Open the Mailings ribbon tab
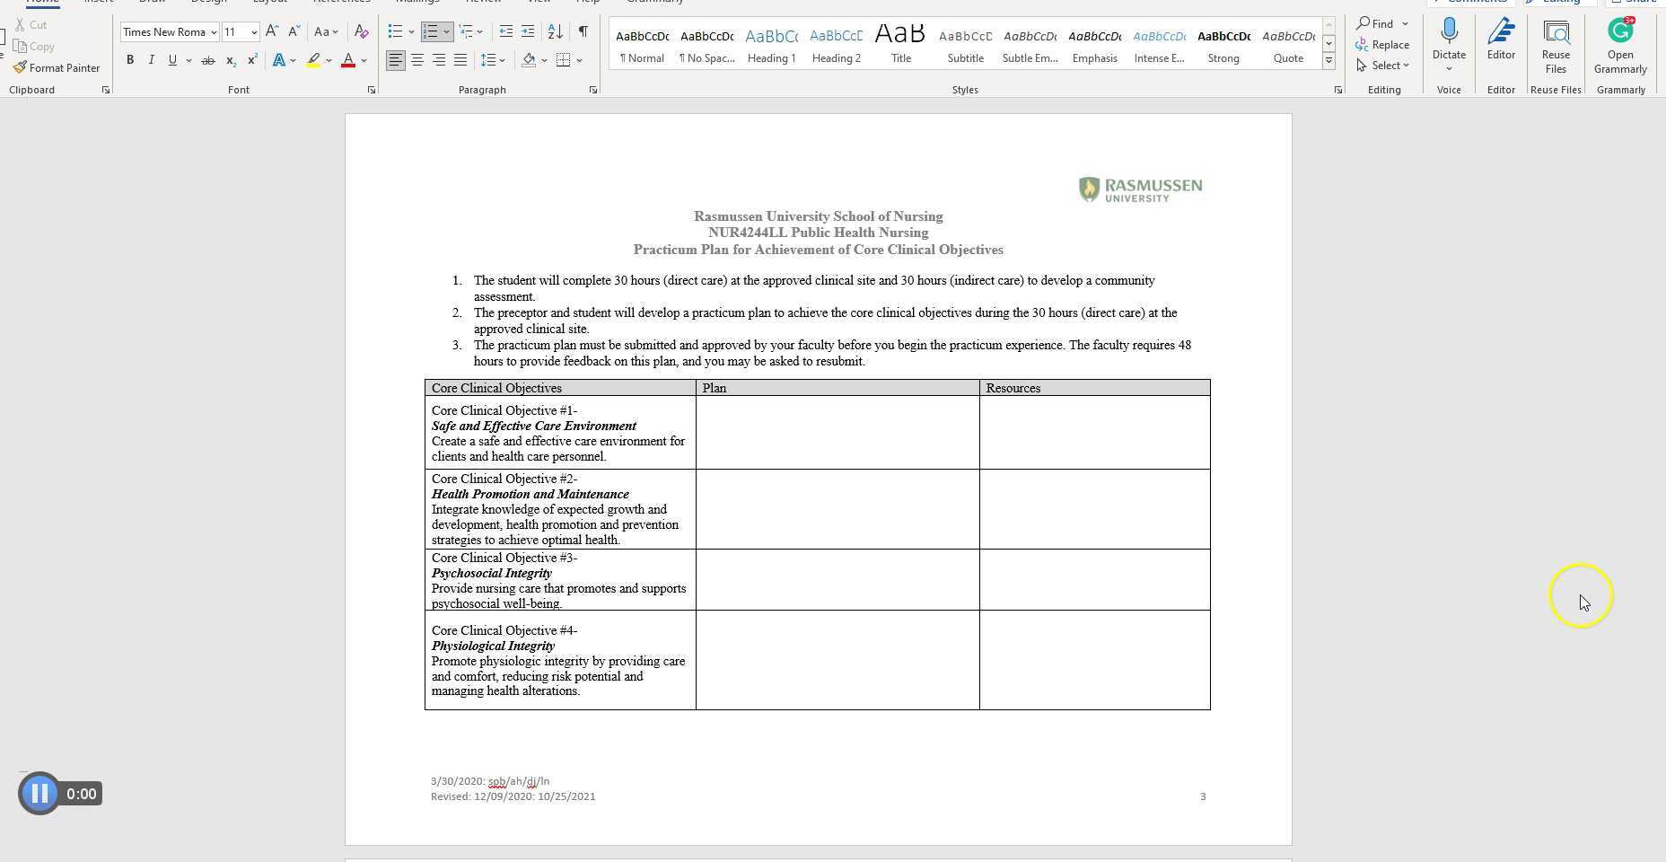This screenshot has width=1666, height=862. [x=416, y=3]
